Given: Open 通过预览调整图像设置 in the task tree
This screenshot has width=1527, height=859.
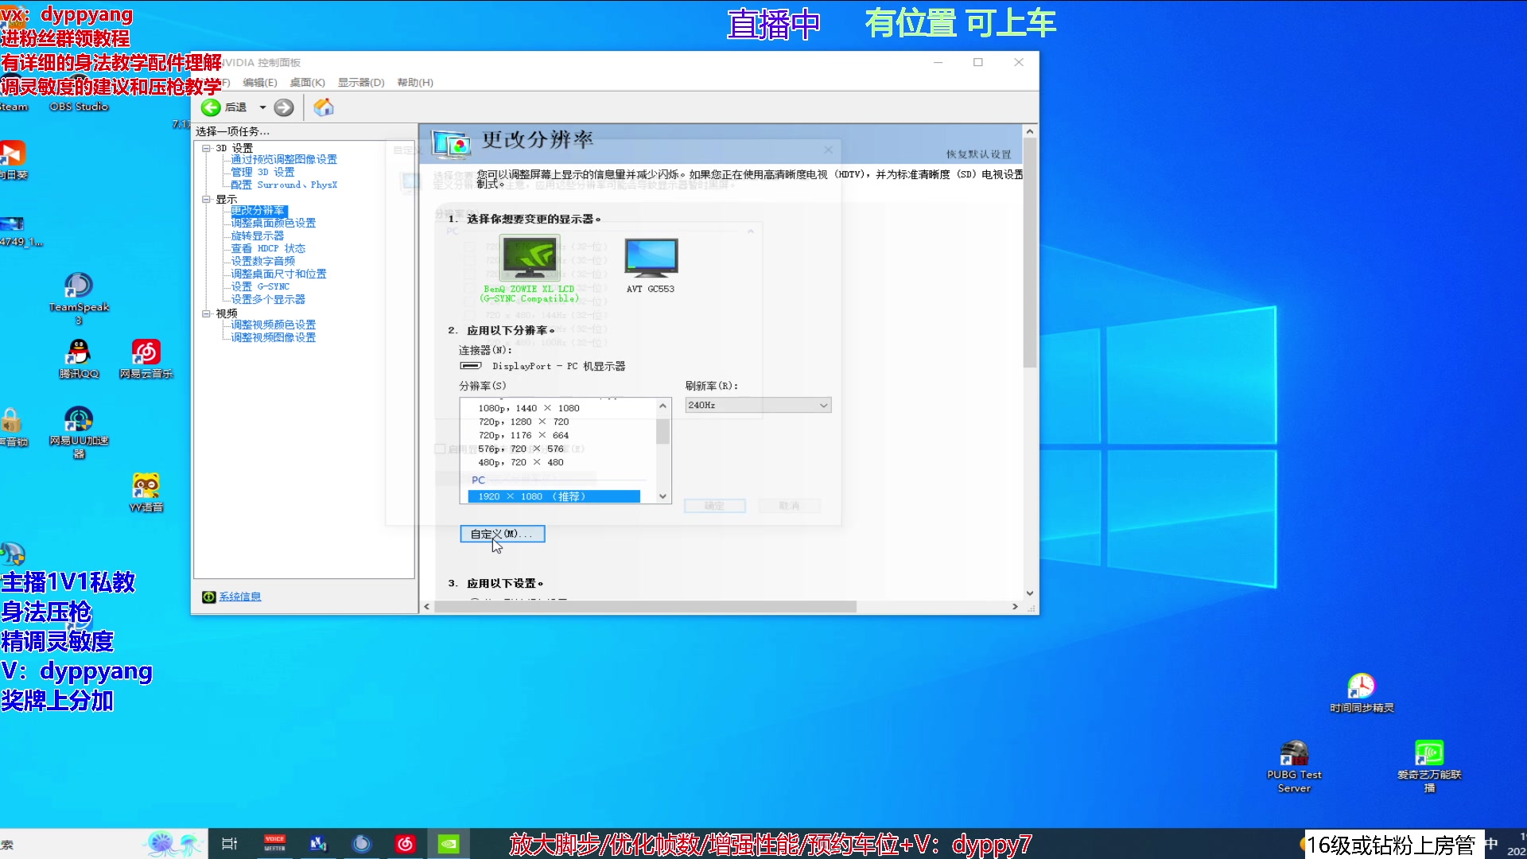Looking at the screenshot, I should [284, 159].
